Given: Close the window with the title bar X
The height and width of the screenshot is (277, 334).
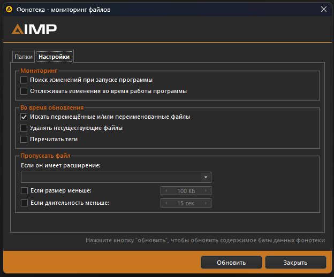Looking at the screenshot, I should tap(323, 9).
